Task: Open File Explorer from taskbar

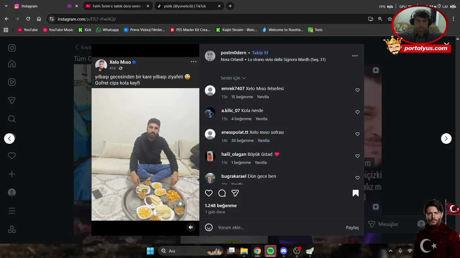Action: coord(244,251)
